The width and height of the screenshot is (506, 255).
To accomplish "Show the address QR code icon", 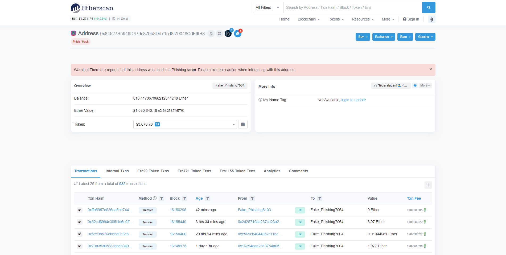I will click(220, 34).
